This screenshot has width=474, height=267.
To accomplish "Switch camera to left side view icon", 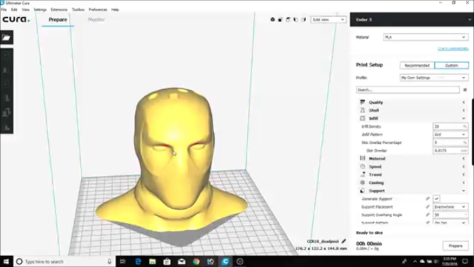I will point(296,19).
